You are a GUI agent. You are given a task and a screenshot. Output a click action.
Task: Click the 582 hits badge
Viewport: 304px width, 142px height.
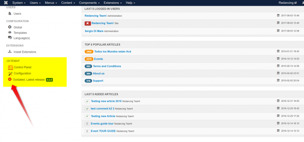tap(89, 66)
